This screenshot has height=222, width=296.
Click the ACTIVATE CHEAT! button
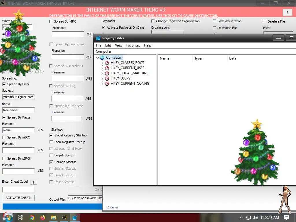18,198
